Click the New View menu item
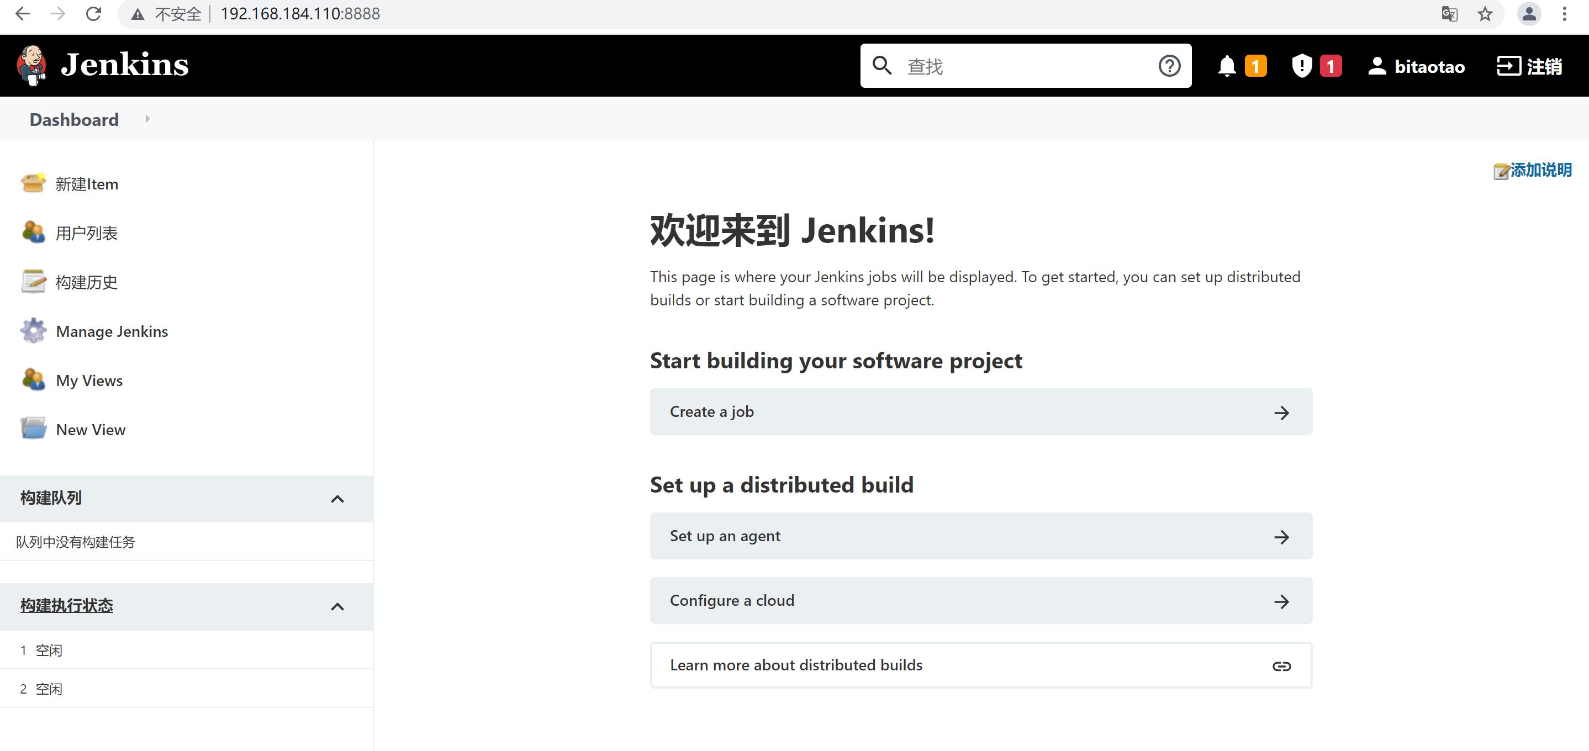 90,429
